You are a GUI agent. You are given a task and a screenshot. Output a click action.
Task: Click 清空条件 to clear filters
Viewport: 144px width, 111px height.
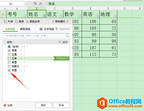pos(62,29)
